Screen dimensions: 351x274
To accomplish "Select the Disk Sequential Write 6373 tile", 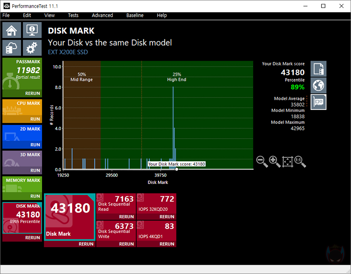I will 116,231.
